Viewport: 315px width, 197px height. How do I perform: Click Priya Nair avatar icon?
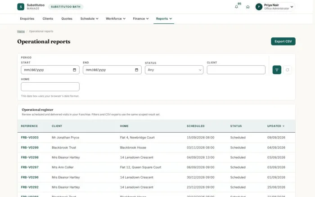259,7
